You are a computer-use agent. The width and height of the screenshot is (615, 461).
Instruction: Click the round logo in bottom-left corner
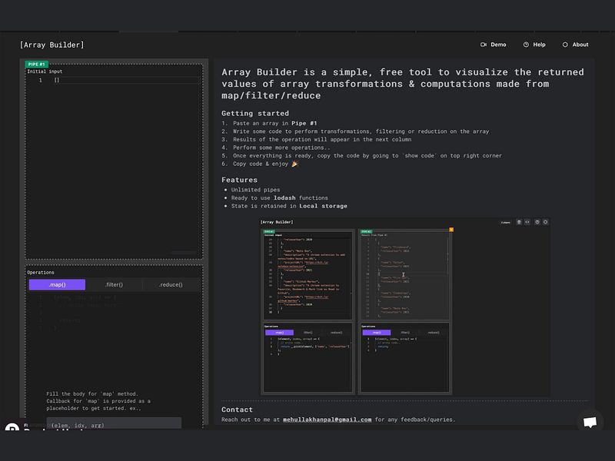[x=11, y=427]
